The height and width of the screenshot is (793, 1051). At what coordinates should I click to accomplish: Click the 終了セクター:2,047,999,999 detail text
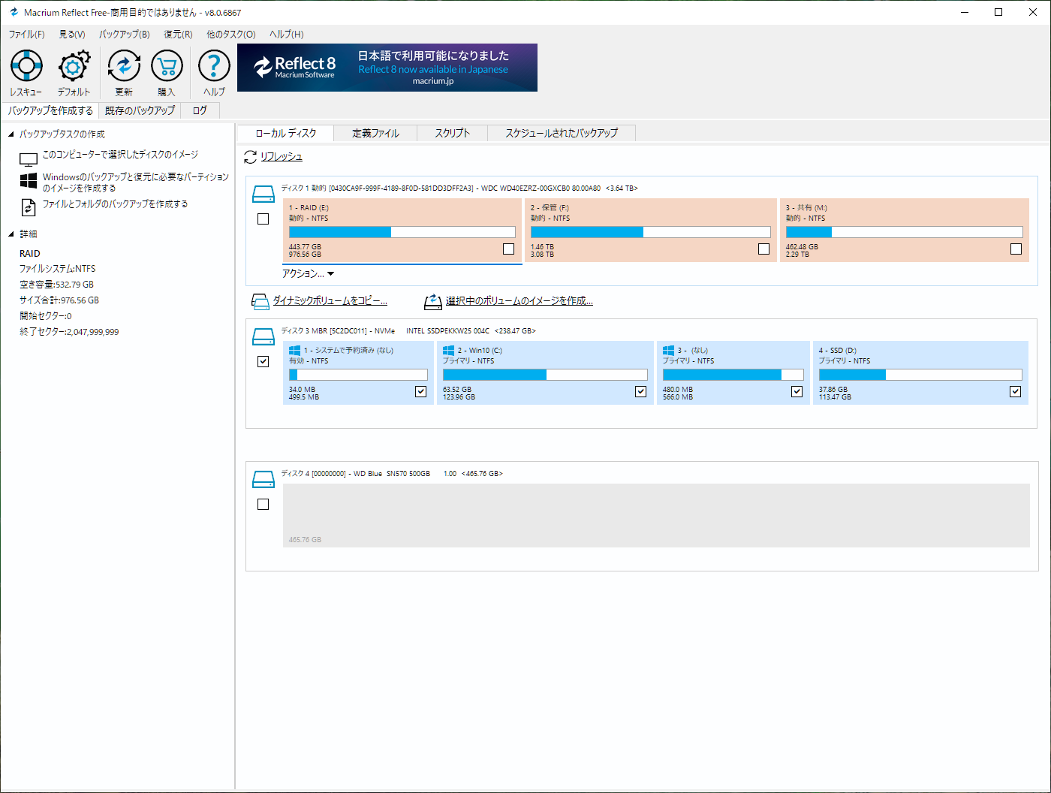(x=69, y=332)
